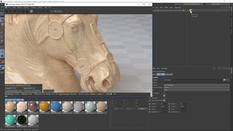The height and width of the screenshot is (131, 233).
Task: Open the Bookmarks menu in Object manager
Action: 178,7
